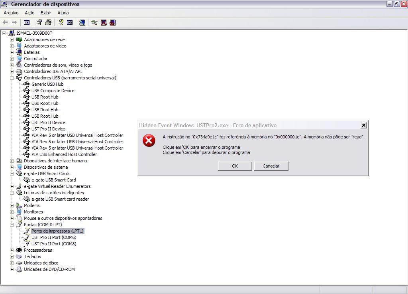
Task: Click the network card icon beside Adaptadores de rede
Action: click(x=19, y=39)
